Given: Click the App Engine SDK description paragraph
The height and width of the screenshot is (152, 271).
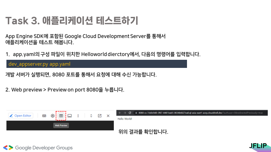Looking at the screenshot, I should click(86, 39).
